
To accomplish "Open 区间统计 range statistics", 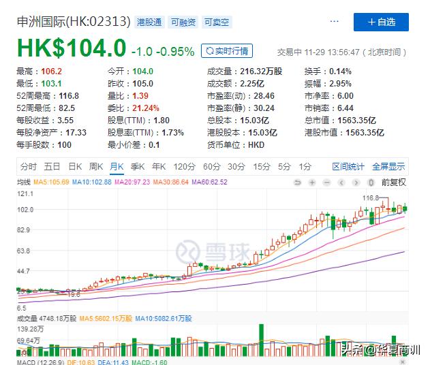I will coord(348,166).
